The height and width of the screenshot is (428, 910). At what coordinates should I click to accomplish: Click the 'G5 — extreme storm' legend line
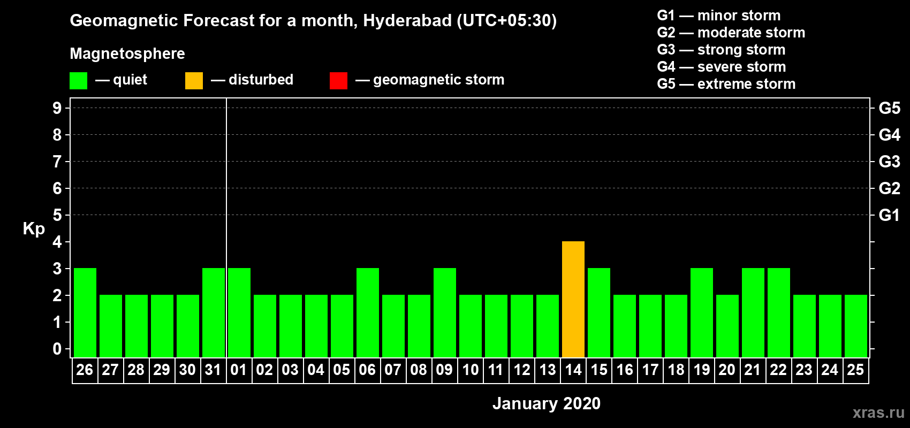(726, 84)
